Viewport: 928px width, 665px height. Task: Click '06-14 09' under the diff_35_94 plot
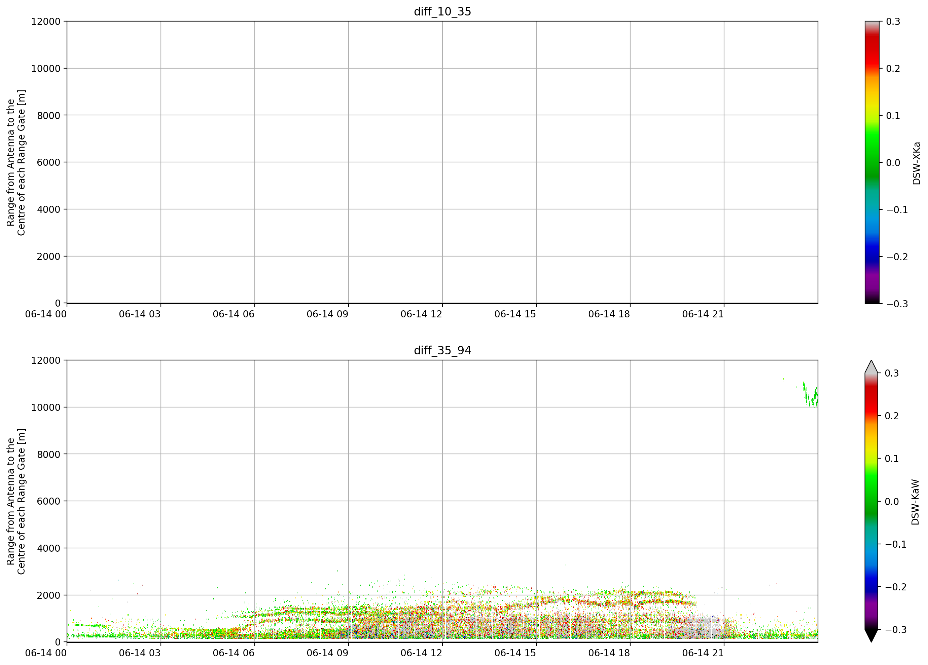(328, 653)
